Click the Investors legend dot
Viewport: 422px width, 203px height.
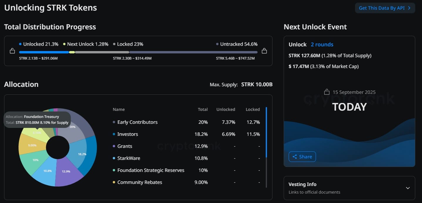click(114, 134)
